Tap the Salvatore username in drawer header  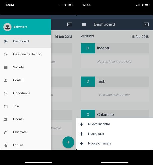(x=20, y=27)
